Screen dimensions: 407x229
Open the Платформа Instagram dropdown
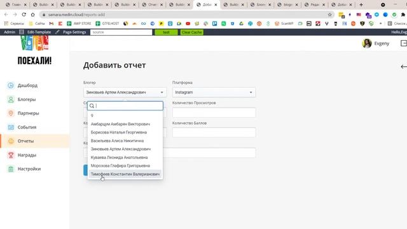click(x=214, y=92)
